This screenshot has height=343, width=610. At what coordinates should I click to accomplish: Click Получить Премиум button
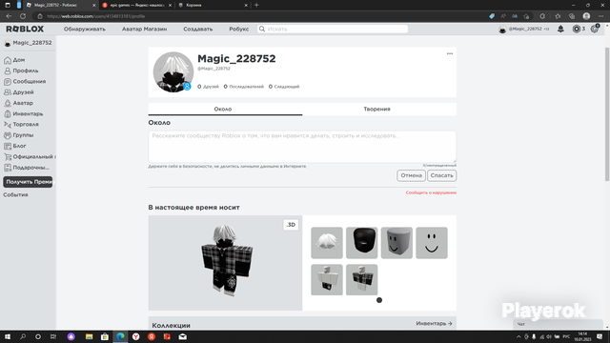pyautogui.click(x=28, y=182)
